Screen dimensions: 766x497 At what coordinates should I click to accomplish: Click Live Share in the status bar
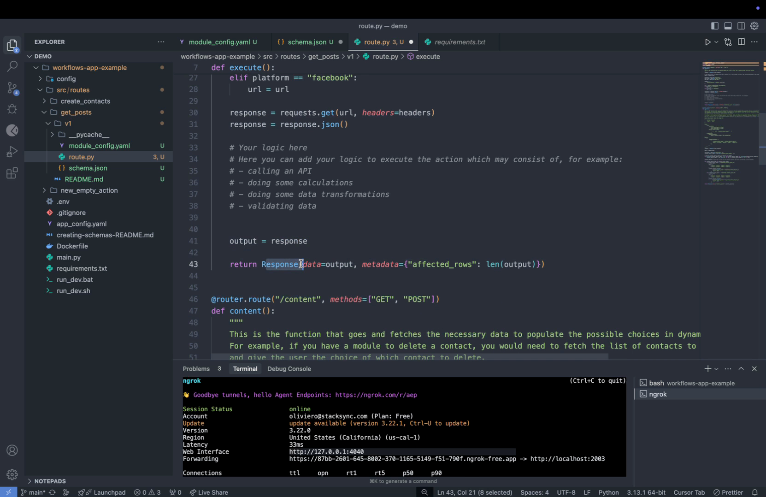[x=209, y=492]
